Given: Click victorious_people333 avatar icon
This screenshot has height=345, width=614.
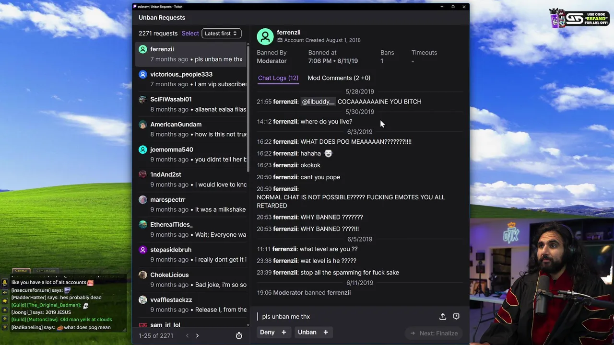Looking at the screenshot, I should click(142, 74).
